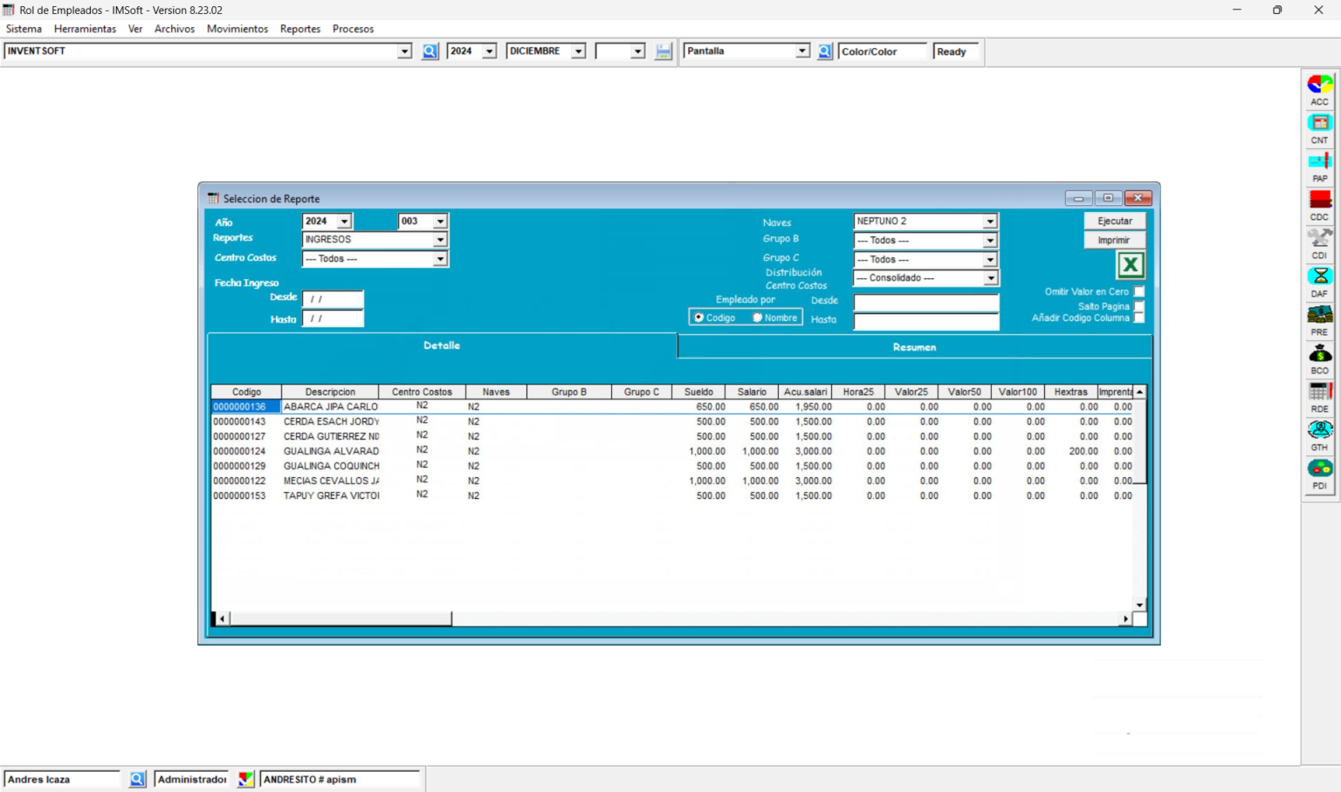Click the Ejecutar button

tap(1115, 220)
